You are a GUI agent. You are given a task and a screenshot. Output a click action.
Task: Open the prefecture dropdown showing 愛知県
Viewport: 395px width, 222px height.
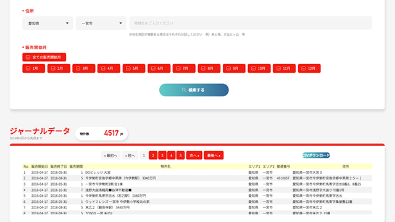pyautogui.click(x=48, y=23)
